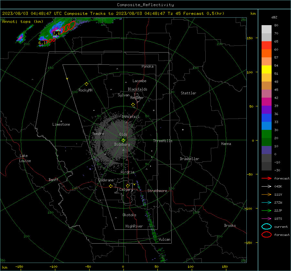Viewport: 291px width, 271px height.
Task: Click the Ponoka city label
Action: [147, 66]
